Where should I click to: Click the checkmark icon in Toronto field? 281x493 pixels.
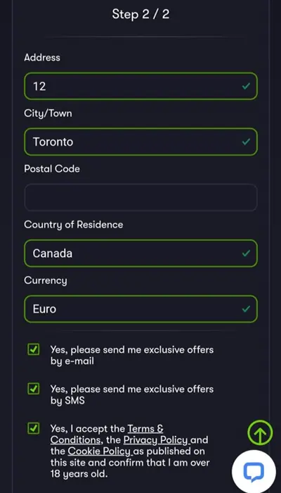click(x=246, y=142)
